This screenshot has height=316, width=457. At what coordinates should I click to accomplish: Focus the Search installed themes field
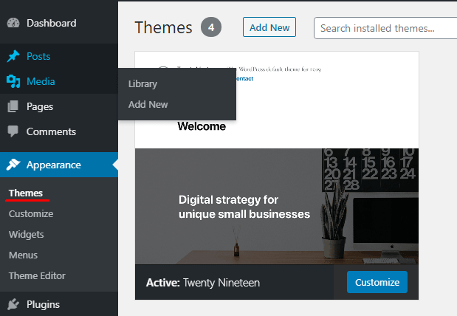(385, 28)
